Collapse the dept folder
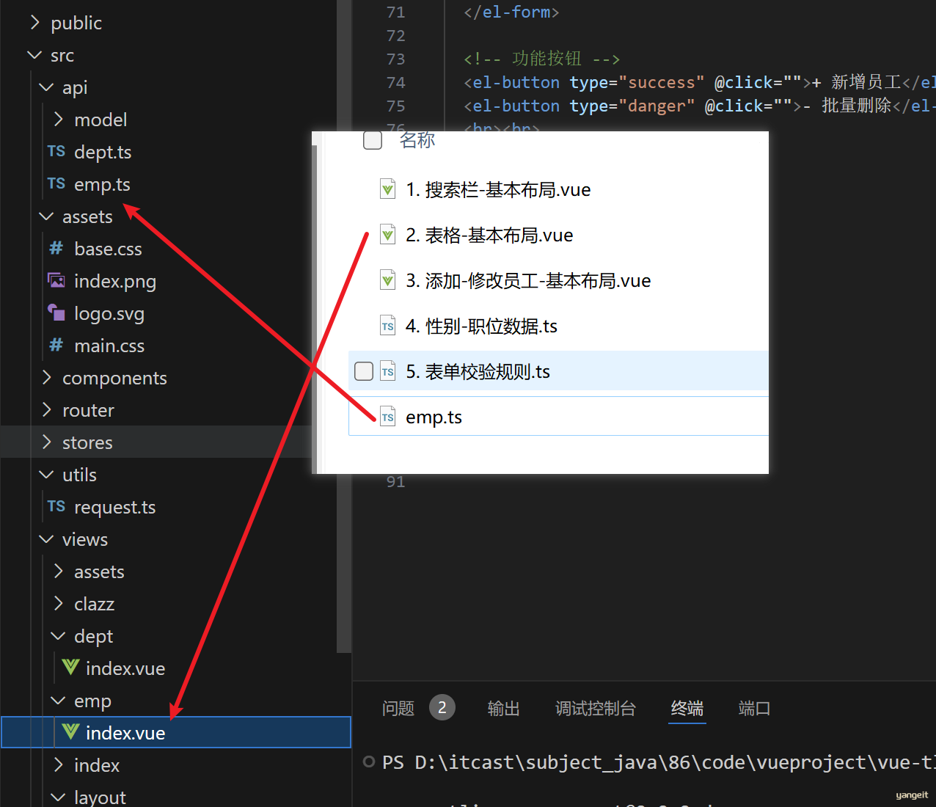The image size is (936, 807). coord(58,636)
